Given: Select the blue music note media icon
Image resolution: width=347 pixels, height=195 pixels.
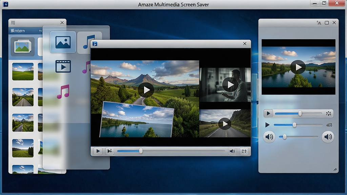Looking at the screenshot, I should (89, 42).
